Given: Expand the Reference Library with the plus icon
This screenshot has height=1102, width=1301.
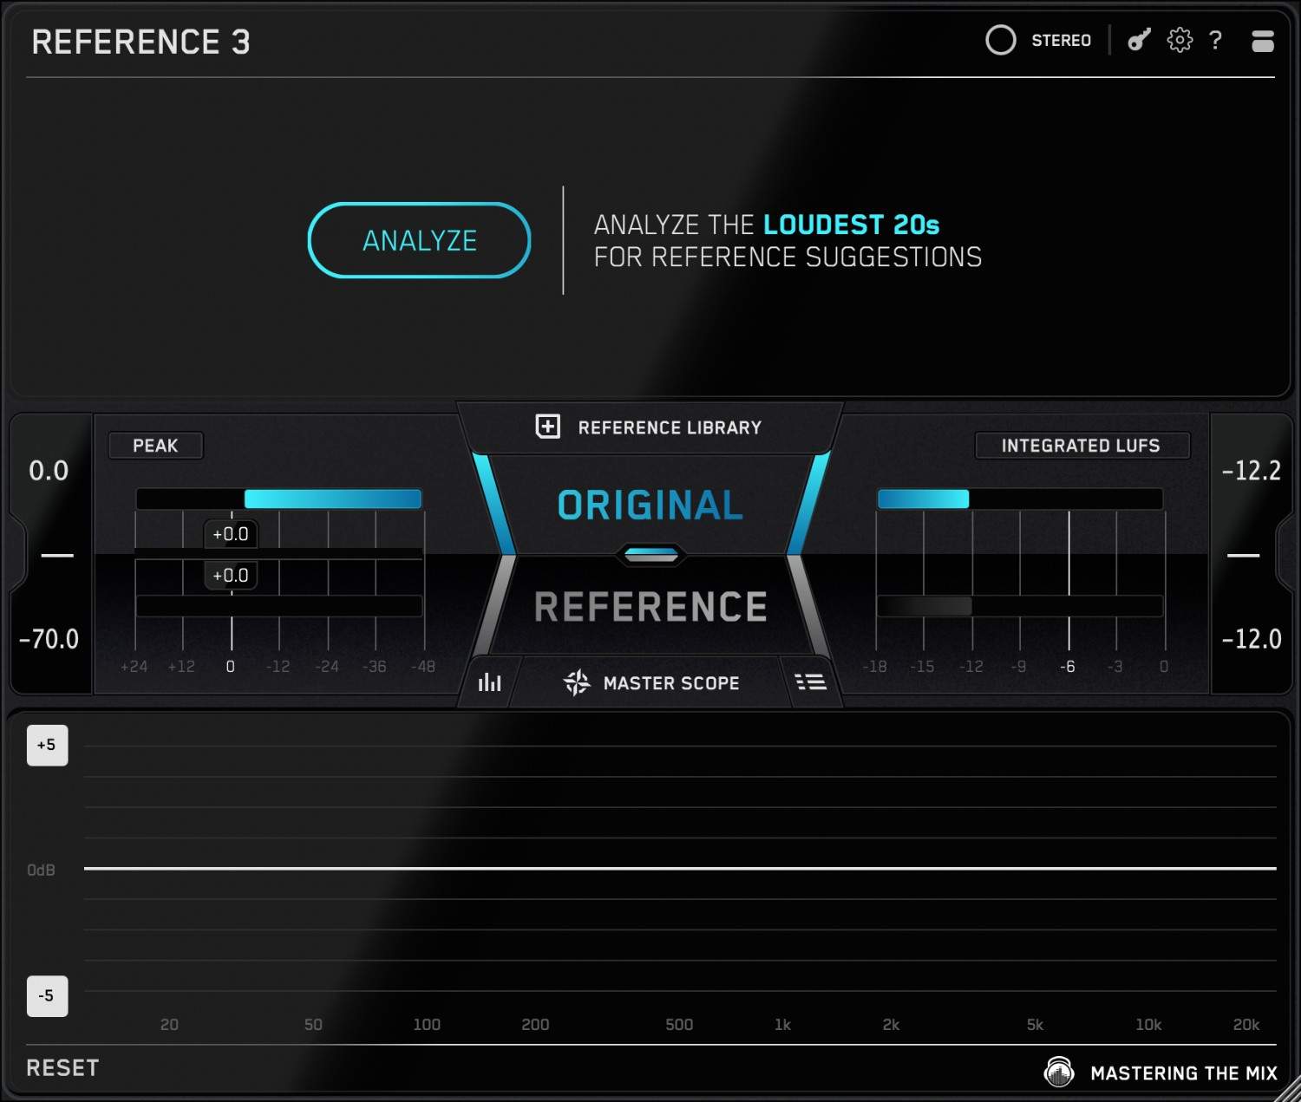Looking at the screenshot, I should coord(547,427).
